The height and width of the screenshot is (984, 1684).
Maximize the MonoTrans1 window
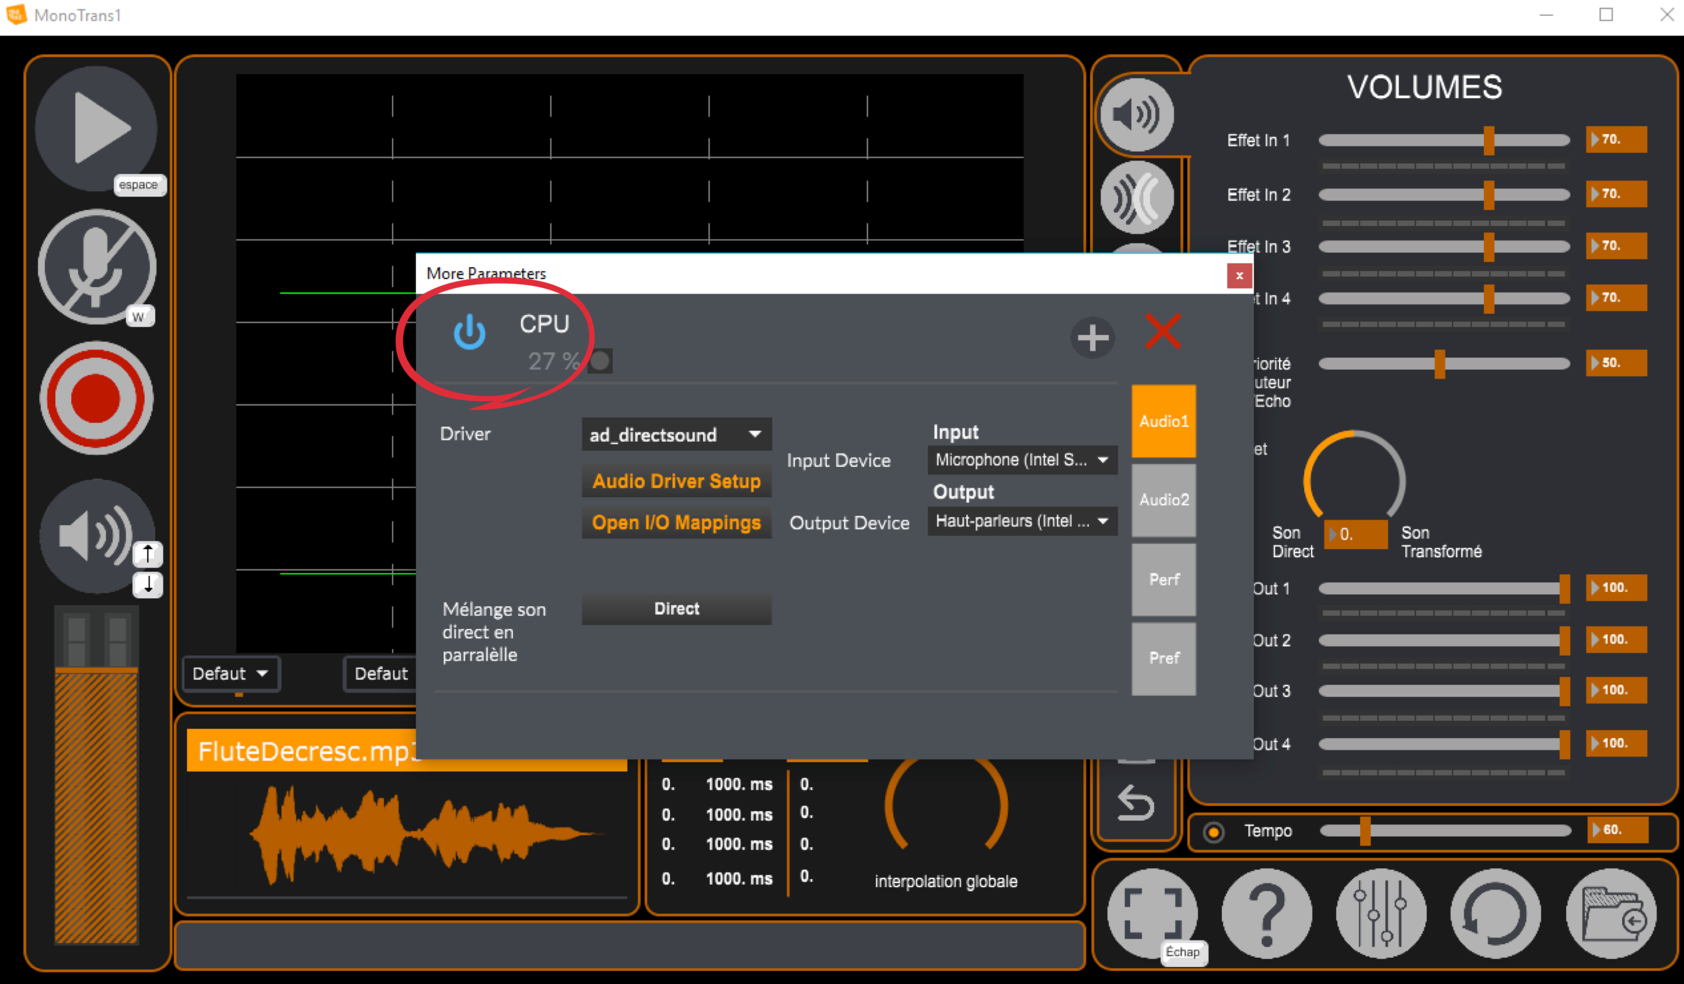click(x=1606, y=15)
